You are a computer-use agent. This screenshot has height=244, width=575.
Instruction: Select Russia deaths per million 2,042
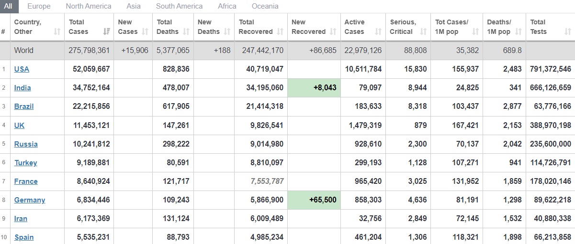point(512,144)
